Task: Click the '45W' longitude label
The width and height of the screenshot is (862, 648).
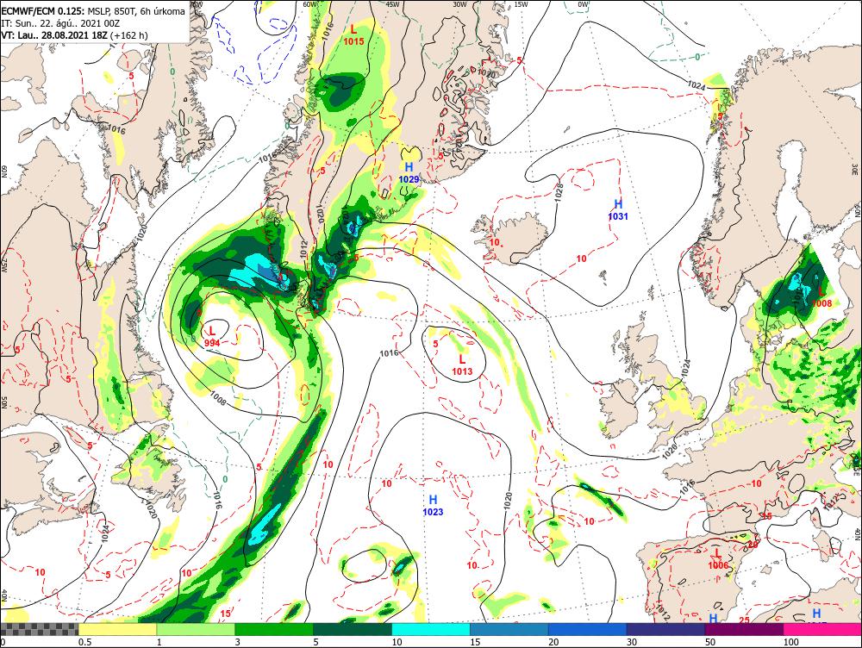Action: 392,4
